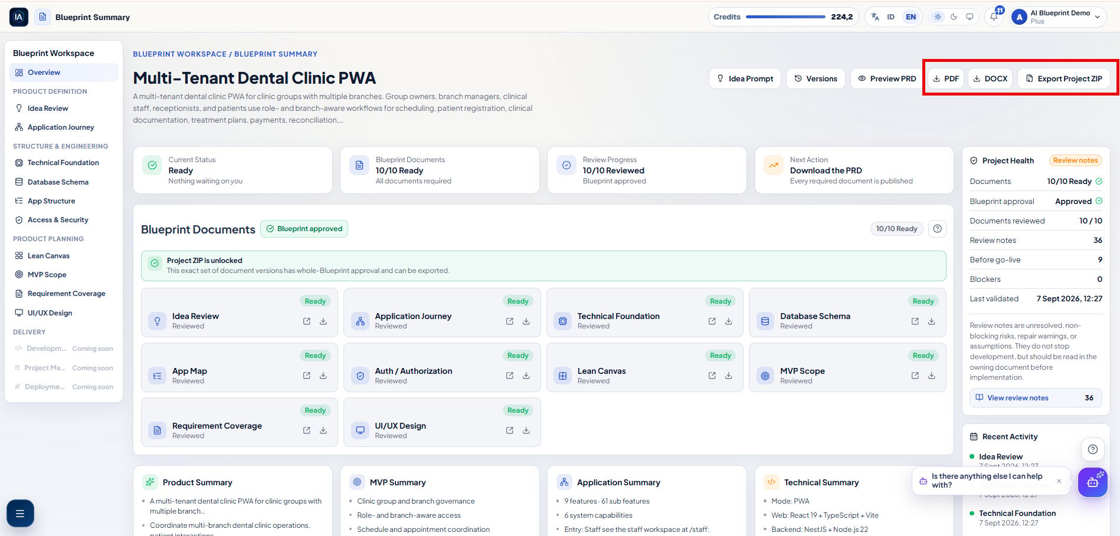Screen dimensions: 1120x536
Task: Open the notifications bell icon
Action: 994,17
